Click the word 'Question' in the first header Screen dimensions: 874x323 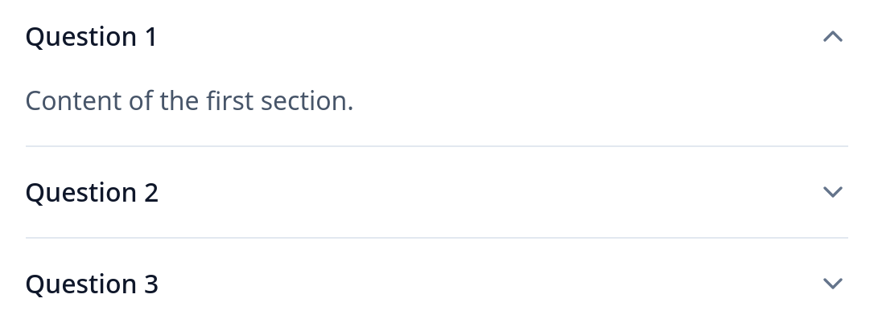pyautogui.click(x=81, y=37)
